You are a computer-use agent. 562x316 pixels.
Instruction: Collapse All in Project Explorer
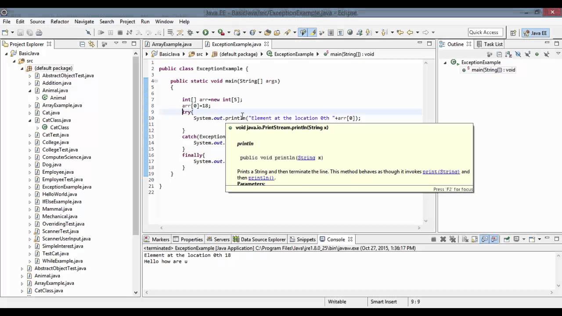82,44
